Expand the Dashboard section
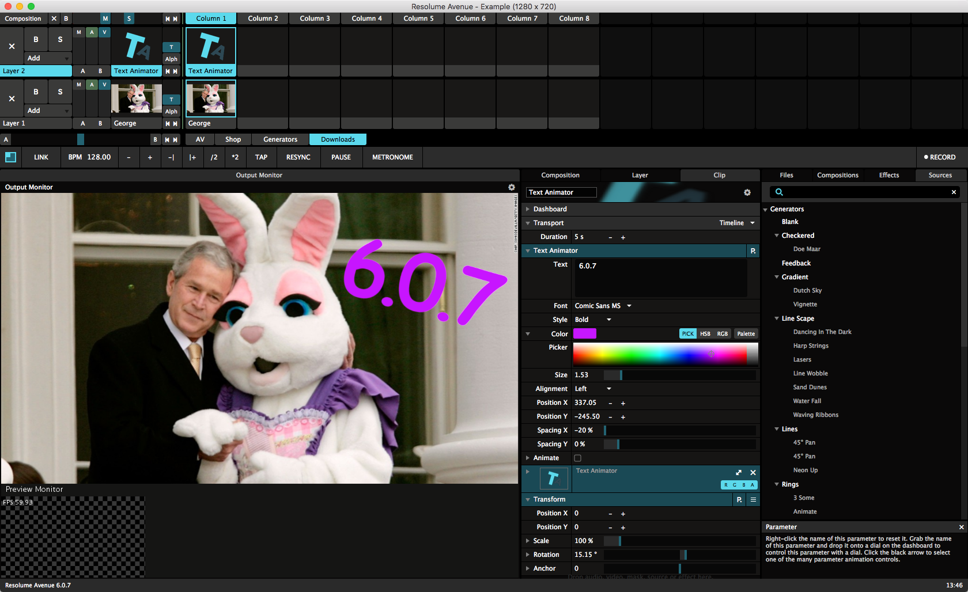Screen dimensions: 968x592 pyautogui.click(x=528, y=209)
